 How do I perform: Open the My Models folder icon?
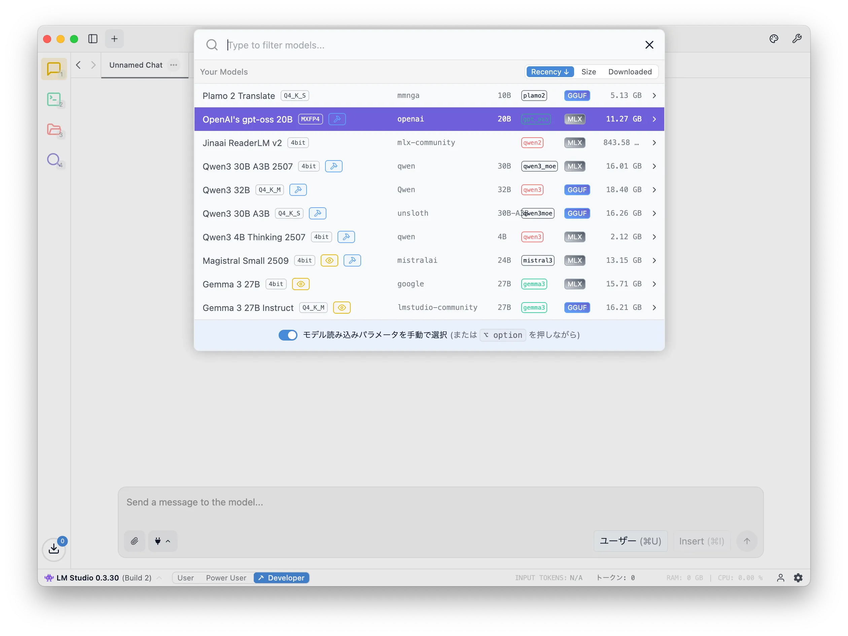pyautogui.click(x=54, y=130)
